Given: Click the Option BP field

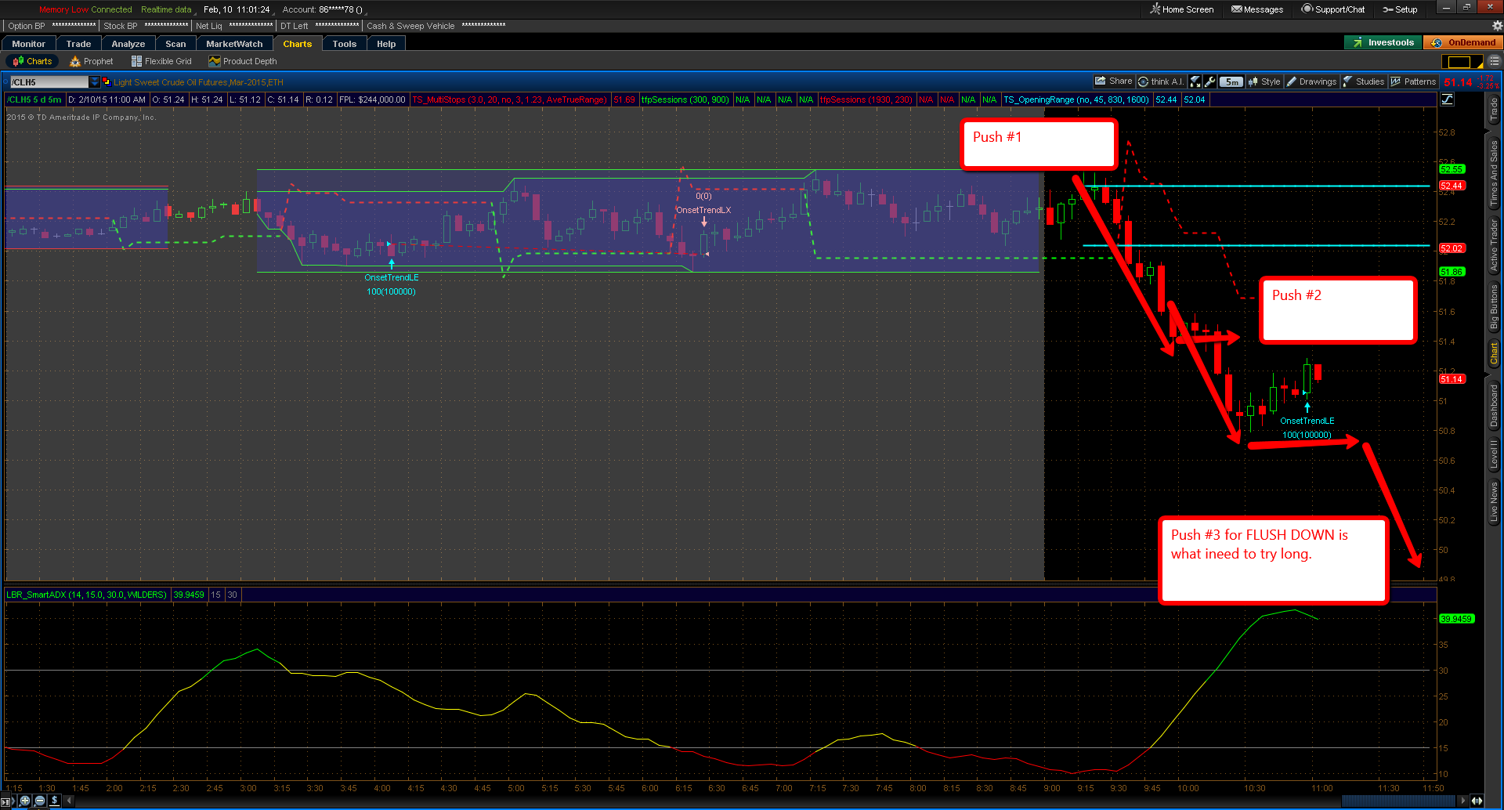Looking at the screenshot, I should tap(52, 26).
